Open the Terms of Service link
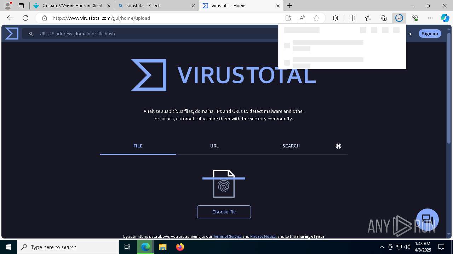453x254 pixels. pos(227,236)
